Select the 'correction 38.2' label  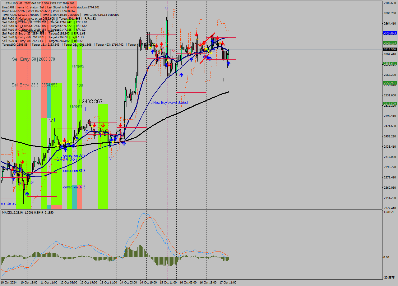pyautogui.click(x=74, y=155)
